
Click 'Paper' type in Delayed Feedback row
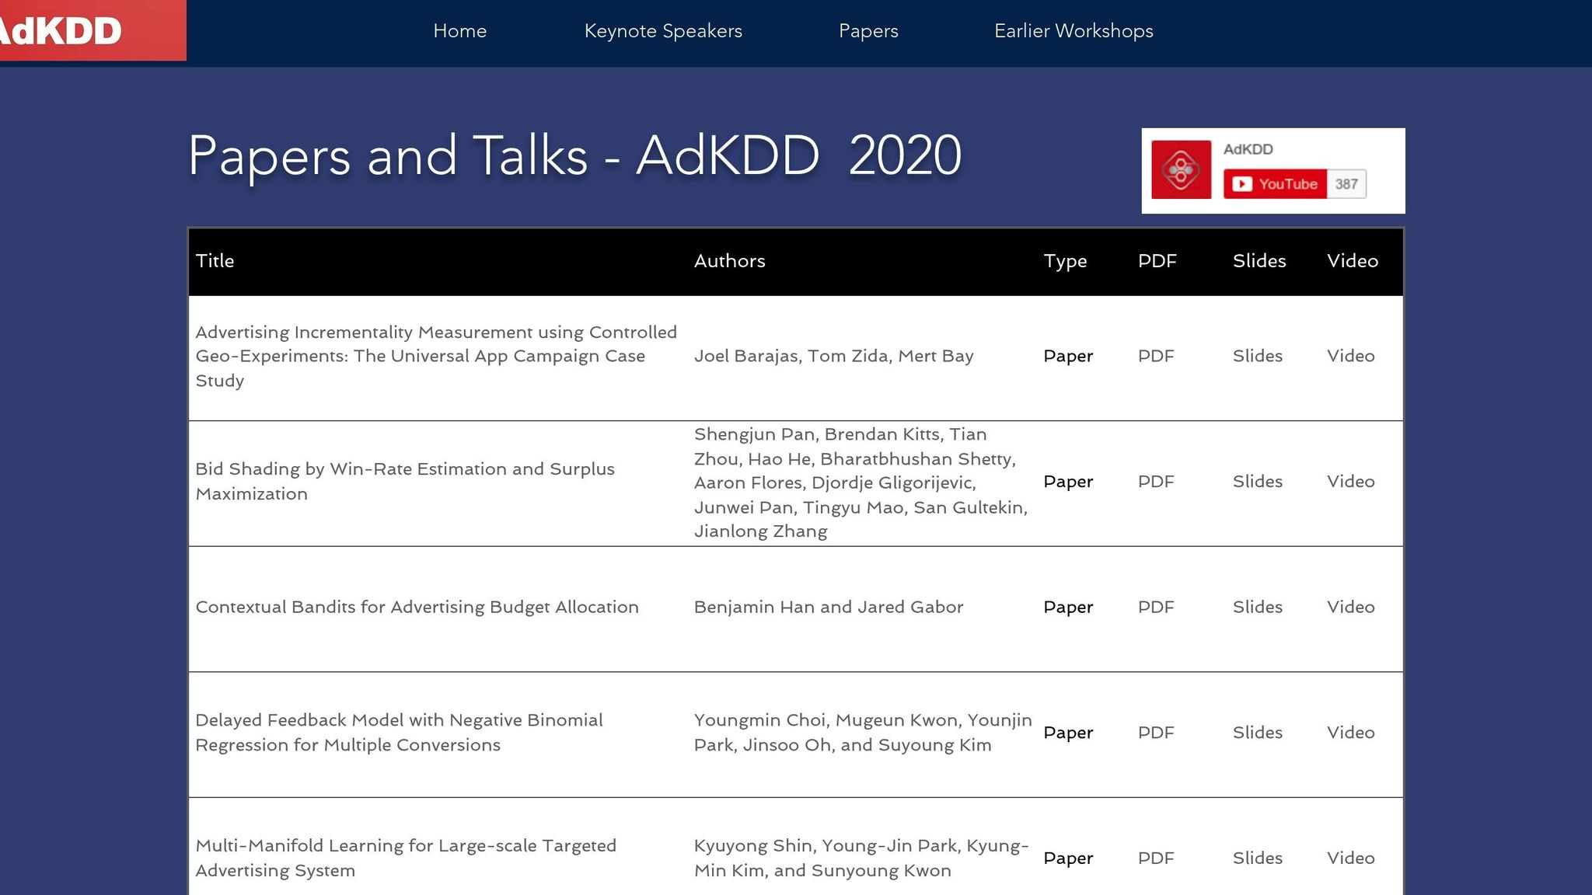pos(1068,733)
